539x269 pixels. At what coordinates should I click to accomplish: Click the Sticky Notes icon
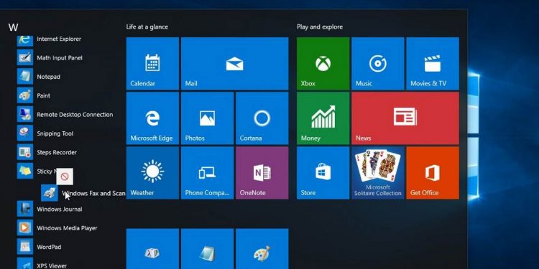[25, 171]
